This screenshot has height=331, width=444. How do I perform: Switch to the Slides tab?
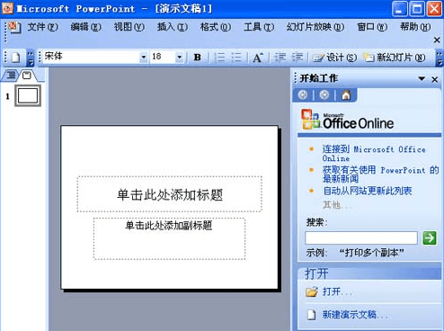pos(27,75)
